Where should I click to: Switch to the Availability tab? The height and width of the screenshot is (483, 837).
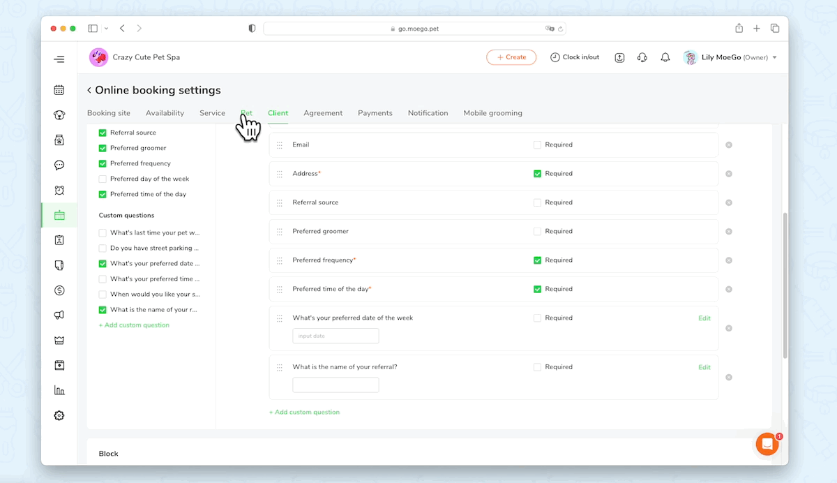165,113
